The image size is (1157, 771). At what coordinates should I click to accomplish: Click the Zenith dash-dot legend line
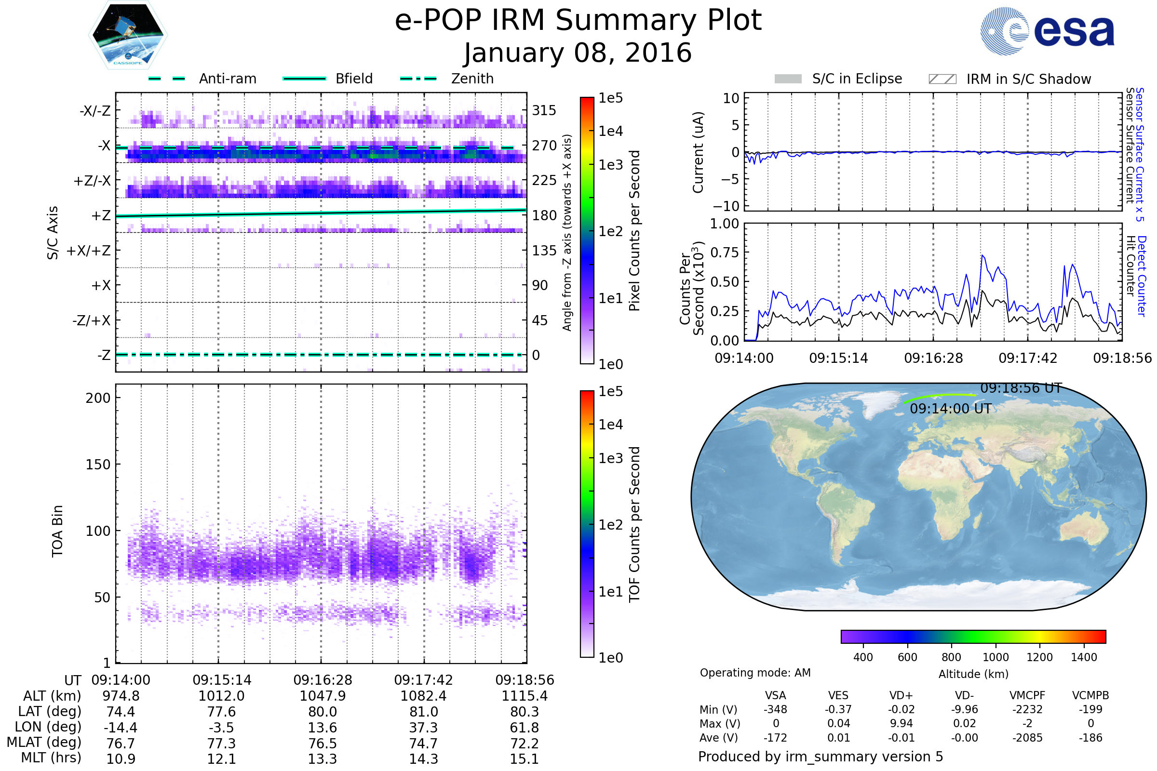point(418,79)
